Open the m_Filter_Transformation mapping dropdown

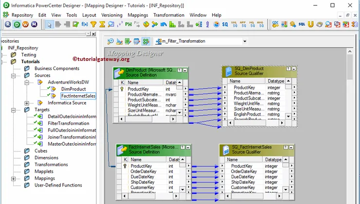(245, 41)
